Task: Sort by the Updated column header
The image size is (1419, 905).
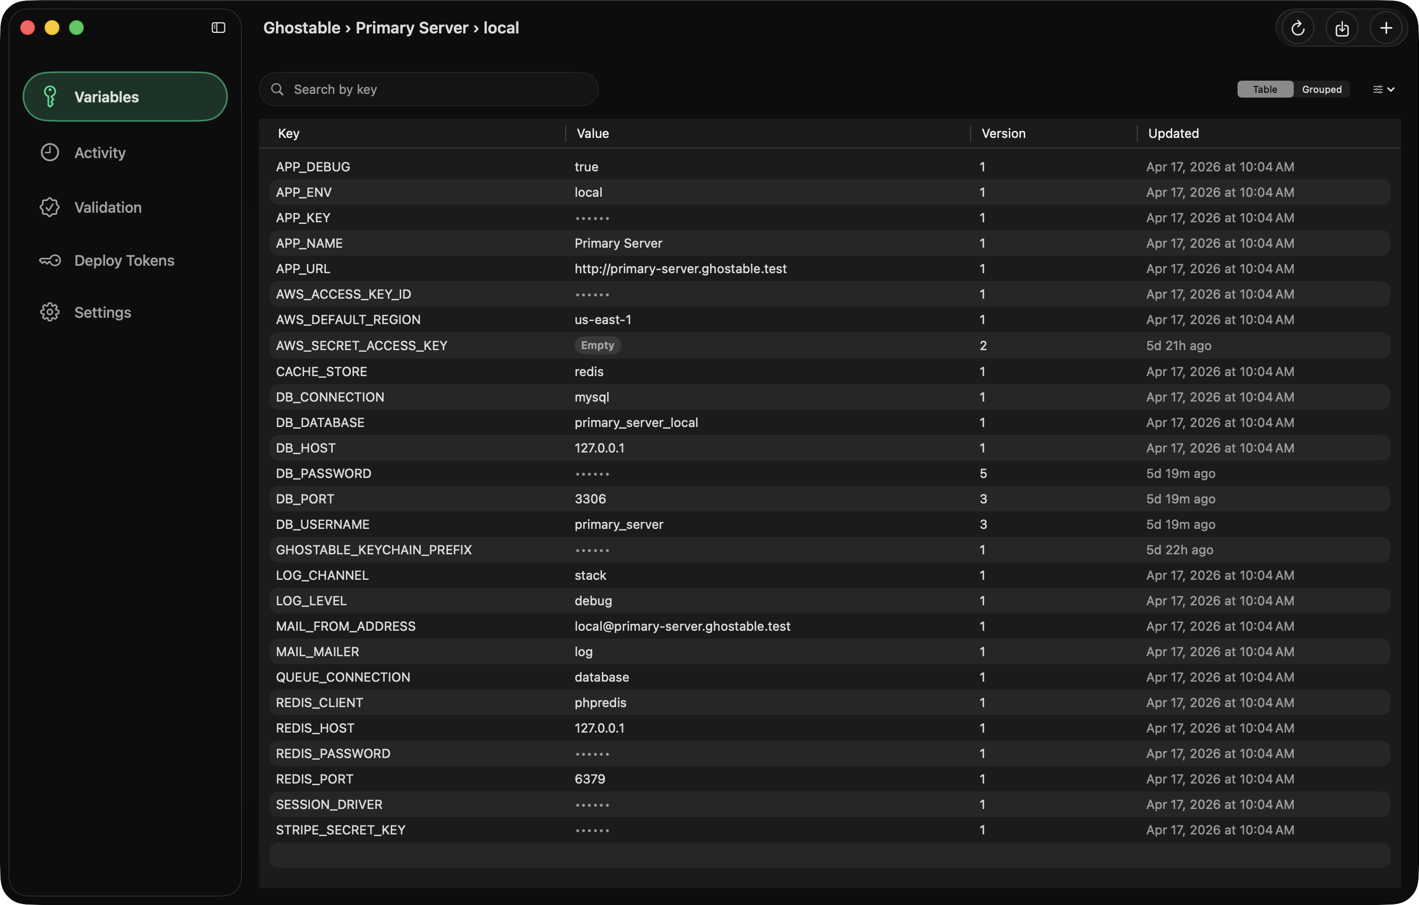Action: coord(1173,133)
